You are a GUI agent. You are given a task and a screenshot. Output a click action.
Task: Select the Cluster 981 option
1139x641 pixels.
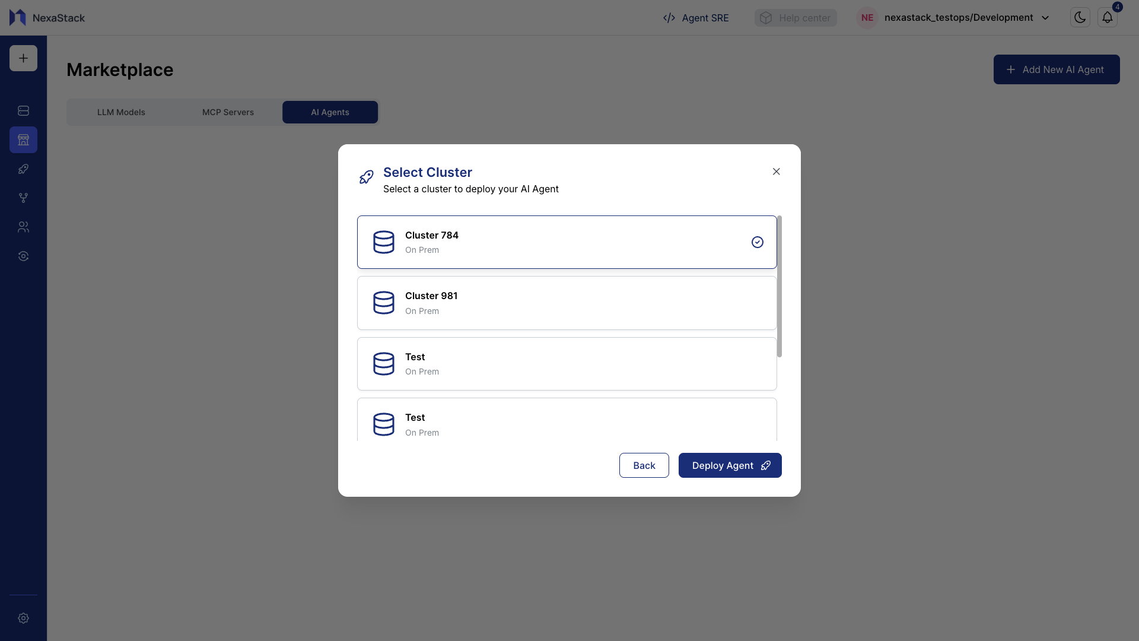pos(567,303)
